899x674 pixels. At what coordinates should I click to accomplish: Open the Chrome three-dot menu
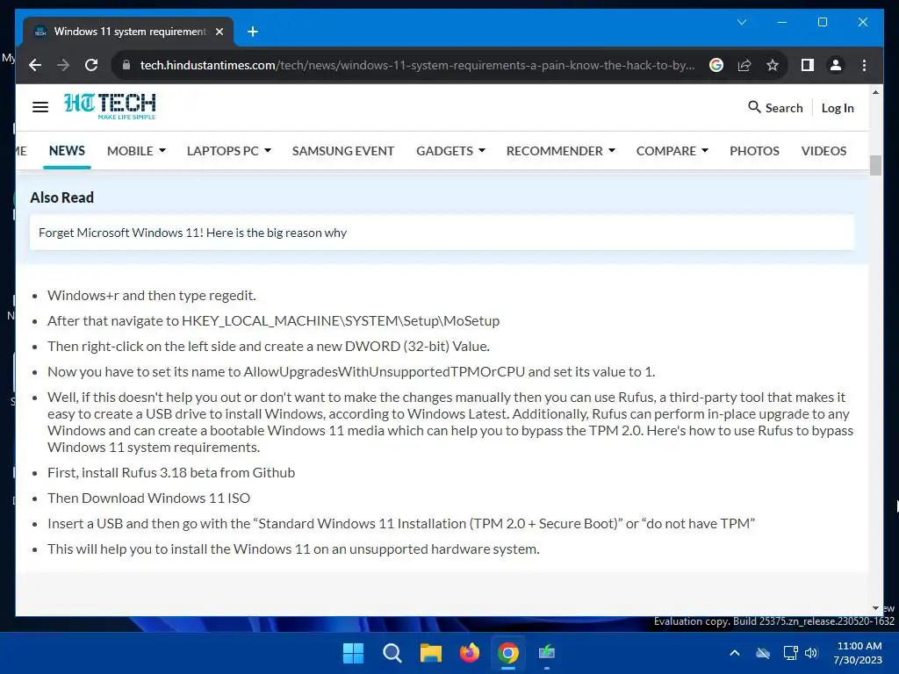(x=864, y=65)
